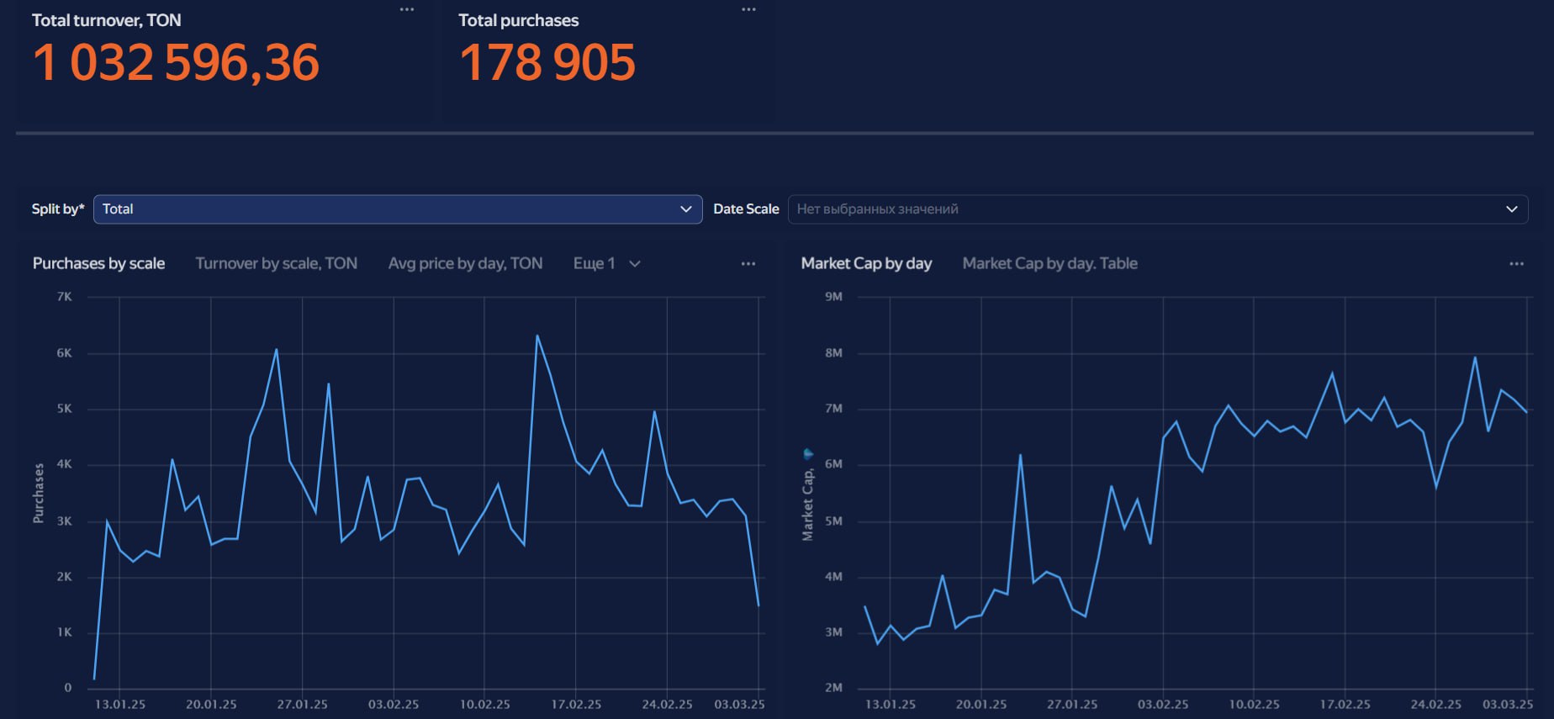Switch to the Purchases by scale tab

[98, 264]
